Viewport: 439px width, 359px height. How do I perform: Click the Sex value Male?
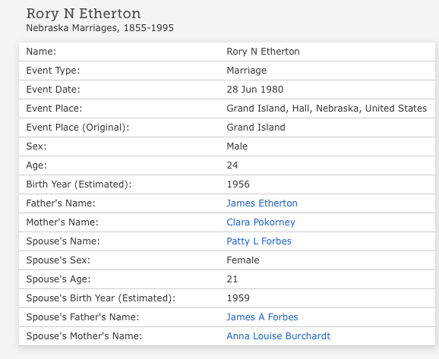point(237,146)
